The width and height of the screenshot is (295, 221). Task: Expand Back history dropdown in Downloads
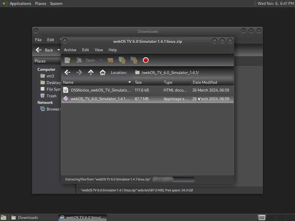pyautogui.click(x=58, y=50)
